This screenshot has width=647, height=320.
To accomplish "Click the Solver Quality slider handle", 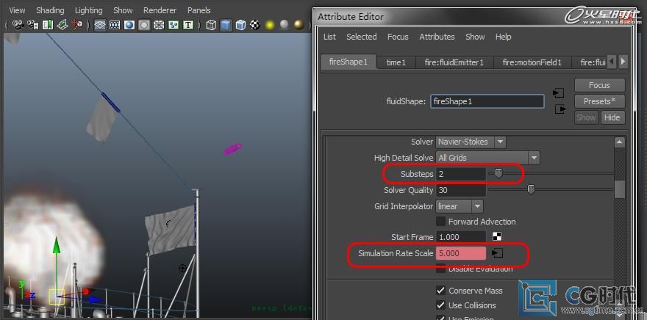I will 531,189.
